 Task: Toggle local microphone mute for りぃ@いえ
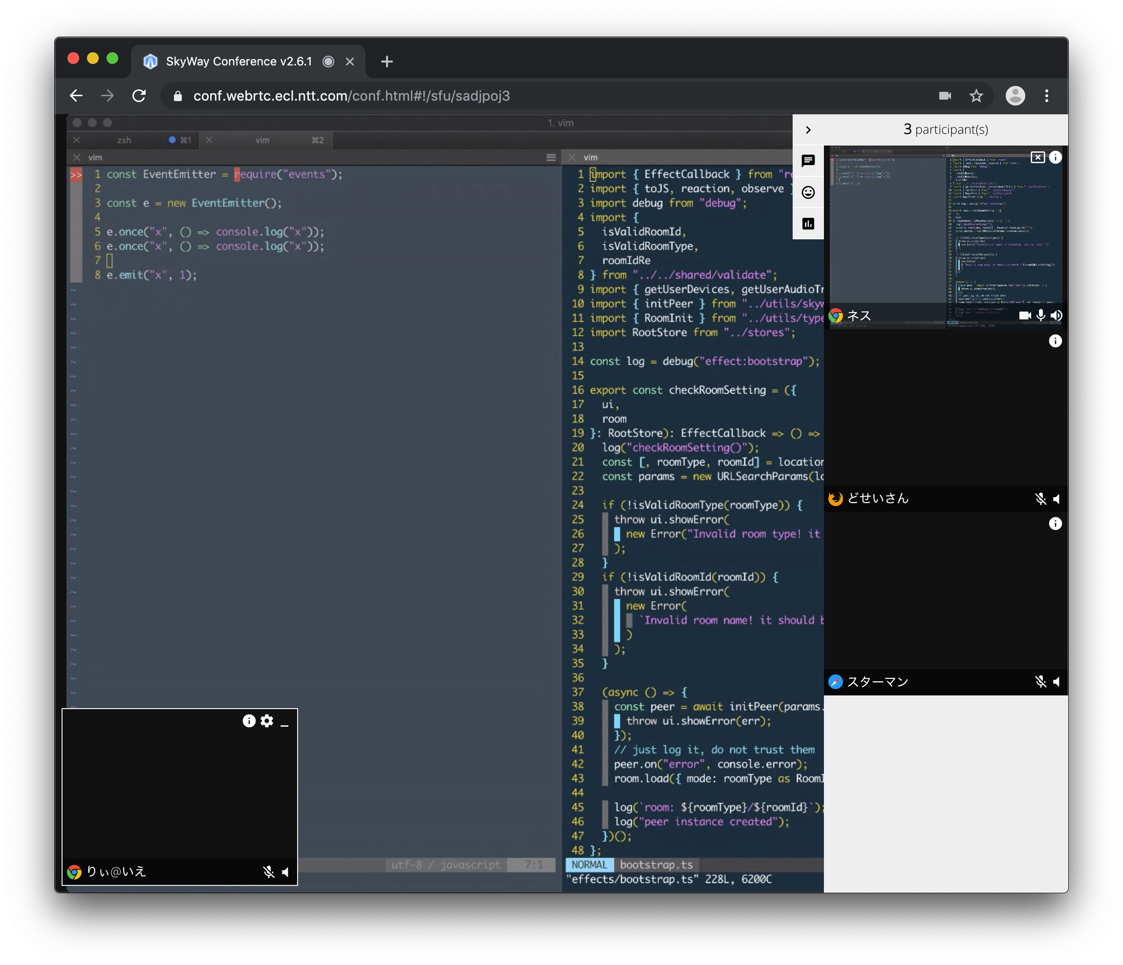click(268, 872)
